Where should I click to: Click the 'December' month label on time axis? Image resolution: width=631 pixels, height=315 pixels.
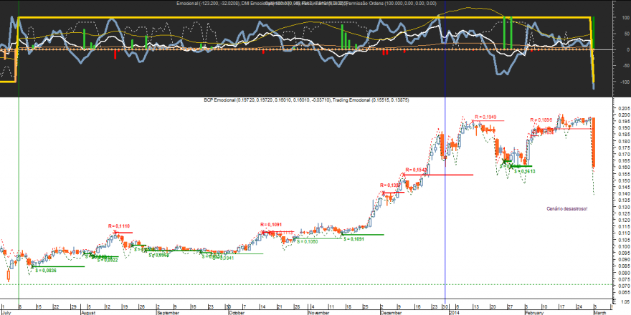[x=390, y=312]
